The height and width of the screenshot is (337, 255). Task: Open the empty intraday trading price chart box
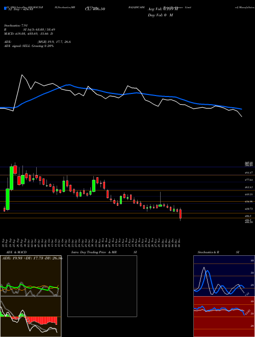[102, 286]
